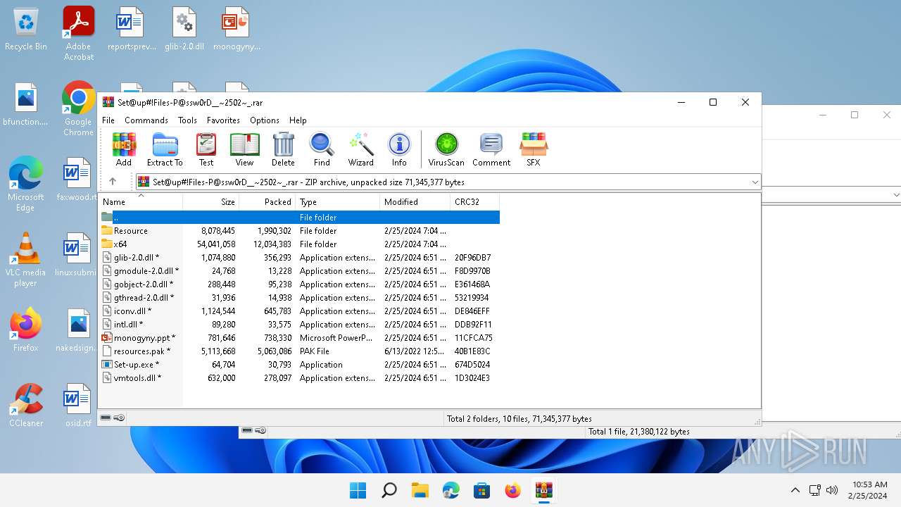Open VLC media player desktop shortcut
The width and height of the screenshot is (901, 507).
(x=26, y=259)
